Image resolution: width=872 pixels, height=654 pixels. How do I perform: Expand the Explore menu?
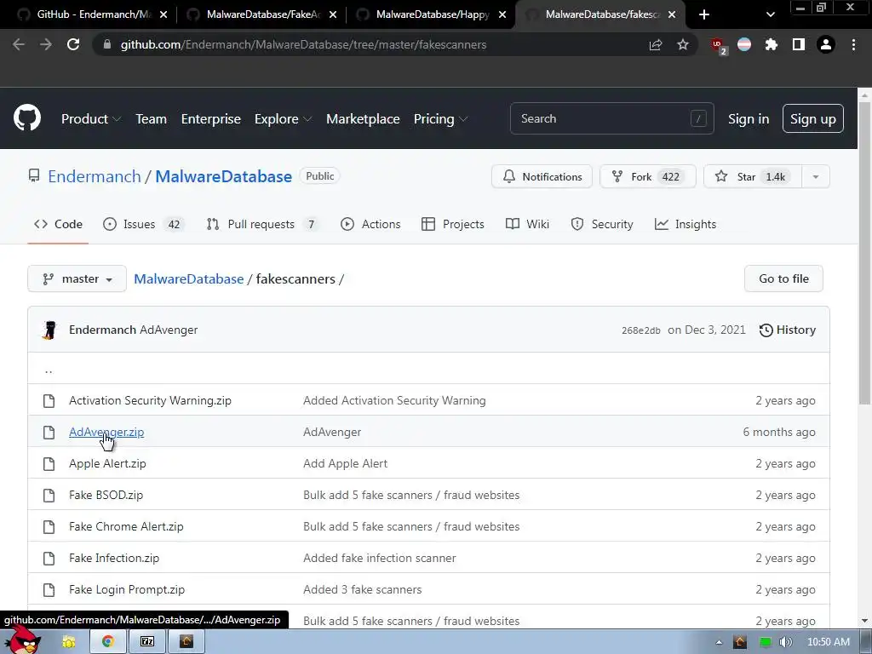(x=283, y=118)
